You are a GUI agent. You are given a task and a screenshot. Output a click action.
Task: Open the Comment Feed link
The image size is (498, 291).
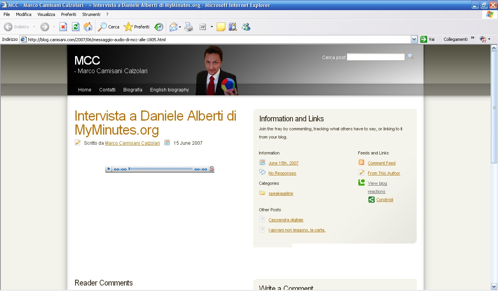[382, 163]
